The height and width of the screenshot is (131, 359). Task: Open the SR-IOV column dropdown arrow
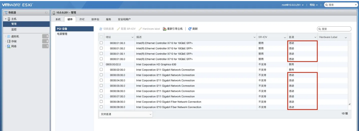point(285,37)
